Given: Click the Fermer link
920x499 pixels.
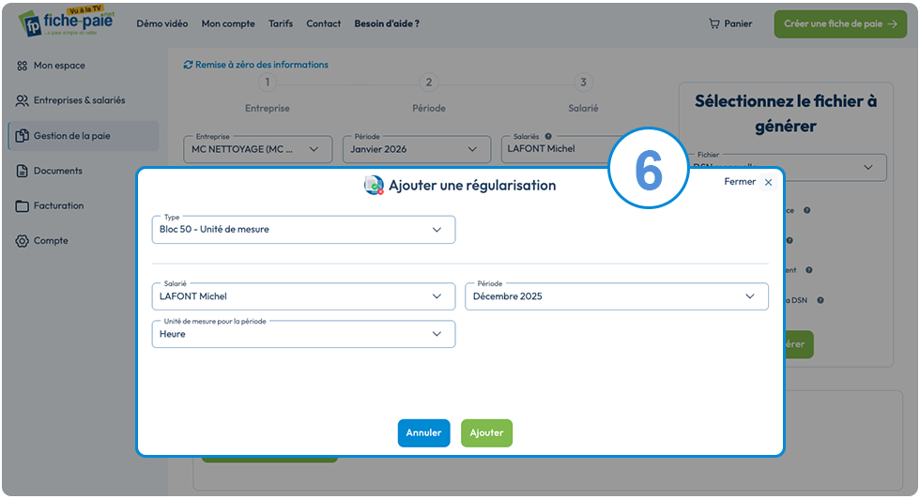Looking at the screenshot, I should pos(740,182).
